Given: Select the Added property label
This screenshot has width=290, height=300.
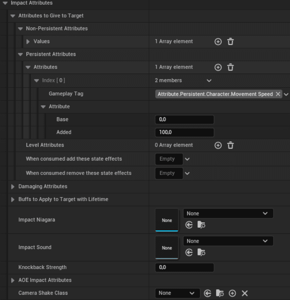Looking at the screenshot, I should (x=64, y=132).
